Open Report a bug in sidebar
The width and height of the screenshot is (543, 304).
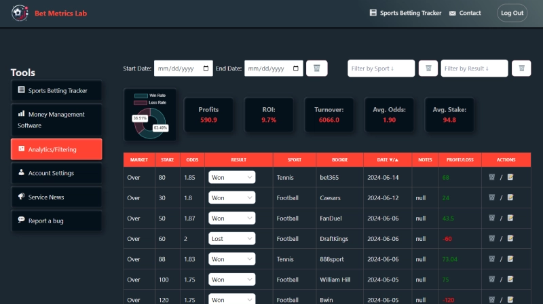tap(56, 221)
